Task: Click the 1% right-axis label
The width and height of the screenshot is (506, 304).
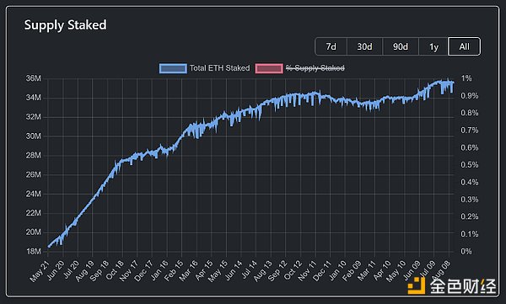Action: tap(466, 78)
